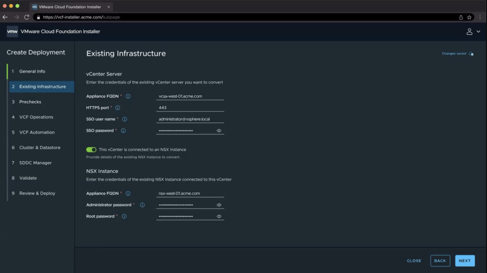Open the user account dropdown menu

click(473, 31)
